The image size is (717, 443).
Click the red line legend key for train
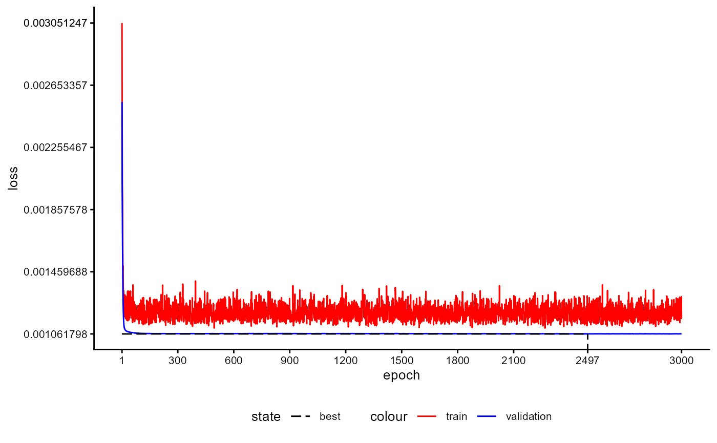[427, 417]
